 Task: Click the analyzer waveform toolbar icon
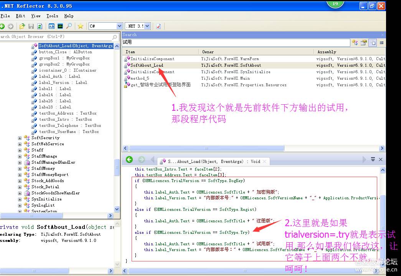[x=60, y=26]
